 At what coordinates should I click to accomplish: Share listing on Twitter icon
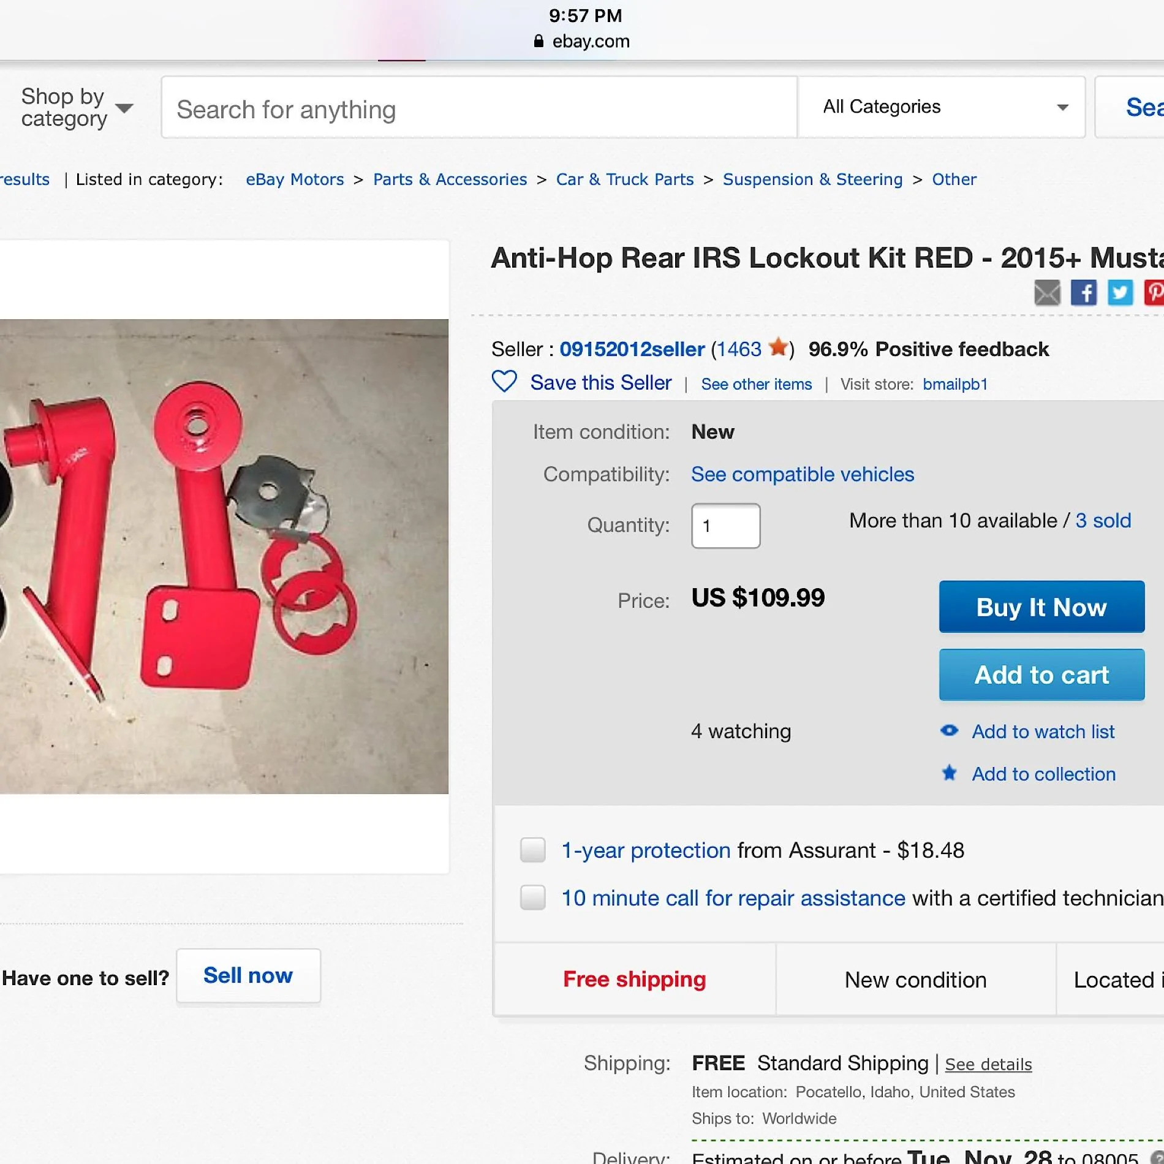[1121, 293]
